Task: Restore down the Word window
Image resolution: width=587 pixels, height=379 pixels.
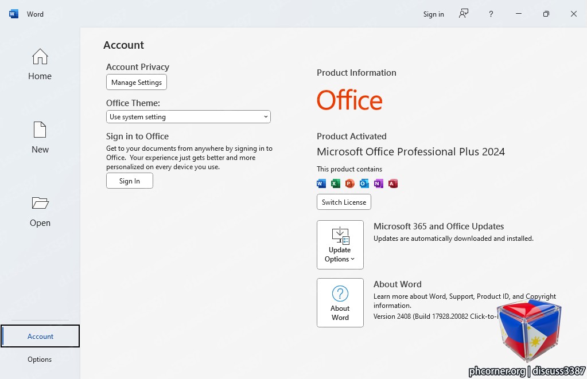Action: click(x=546, y=14)
